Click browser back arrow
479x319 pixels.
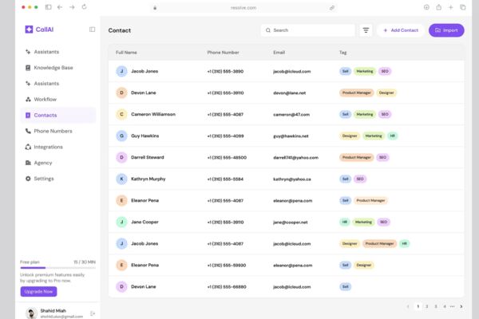tap(60, 7)
